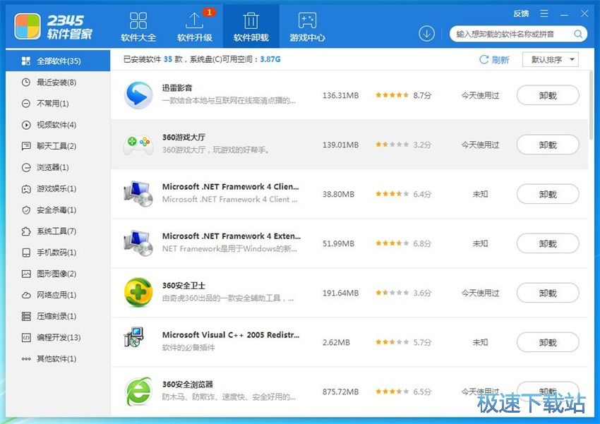Open the main menu hamburger icon
The height and width of the screenshot is (424, 600).
(x=544, y=14)
